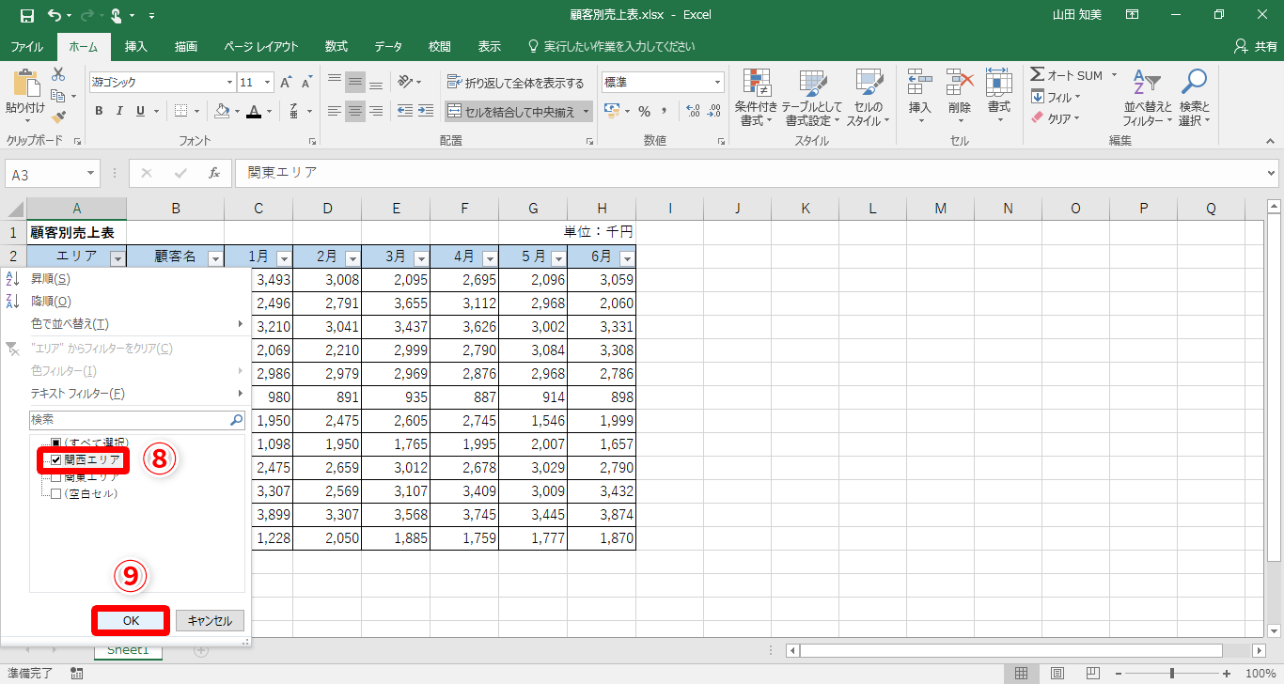Screen dimensions: 1284x684
Task: Apply italic formatting
Action: (x=119, y=111)
